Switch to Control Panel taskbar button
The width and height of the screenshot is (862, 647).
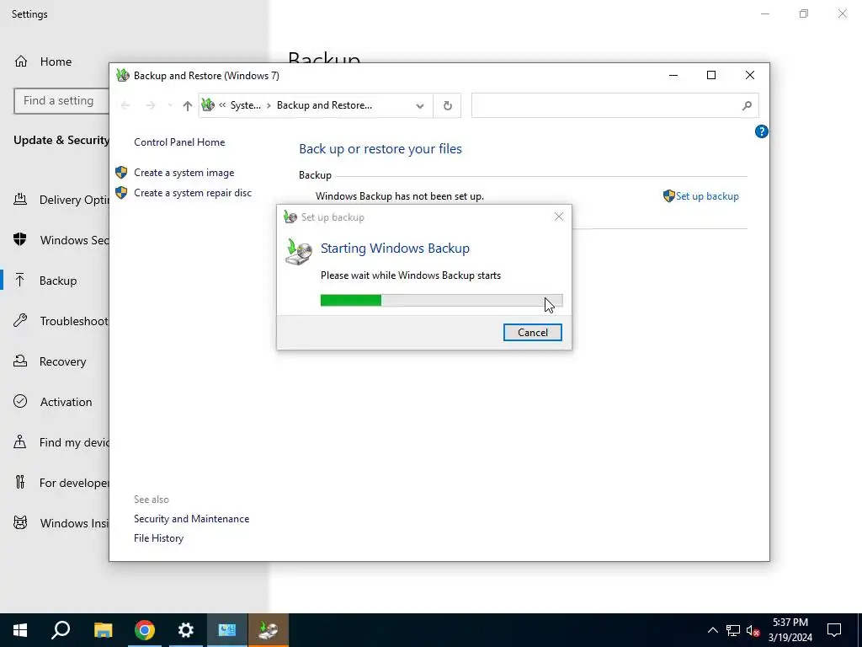point(227,630)
